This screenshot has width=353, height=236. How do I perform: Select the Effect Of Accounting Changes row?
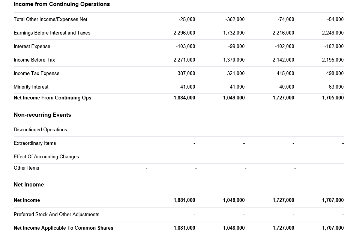coord(47,156)
